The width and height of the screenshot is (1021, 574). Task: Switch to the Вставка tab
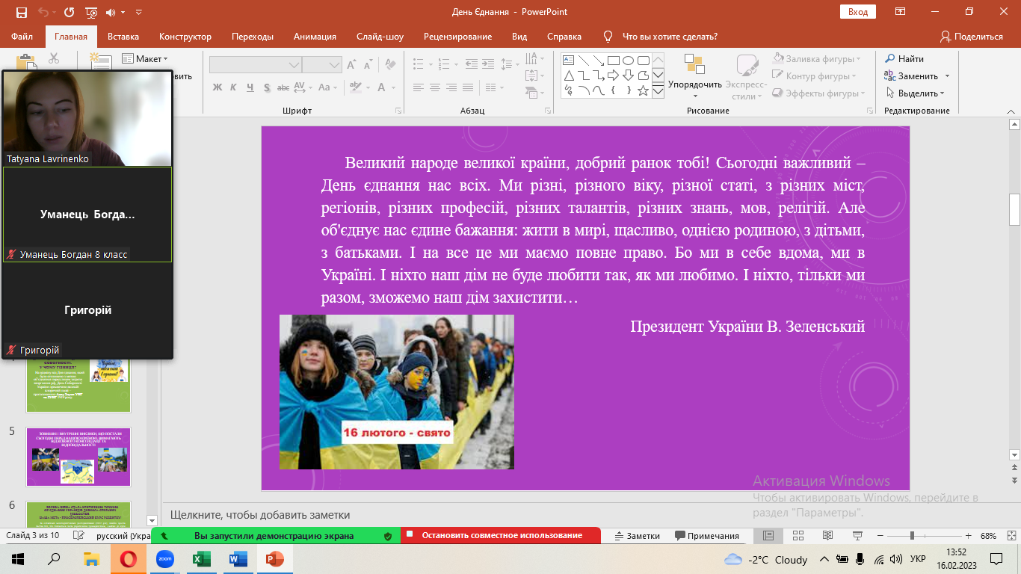click(x=123, y=37)
